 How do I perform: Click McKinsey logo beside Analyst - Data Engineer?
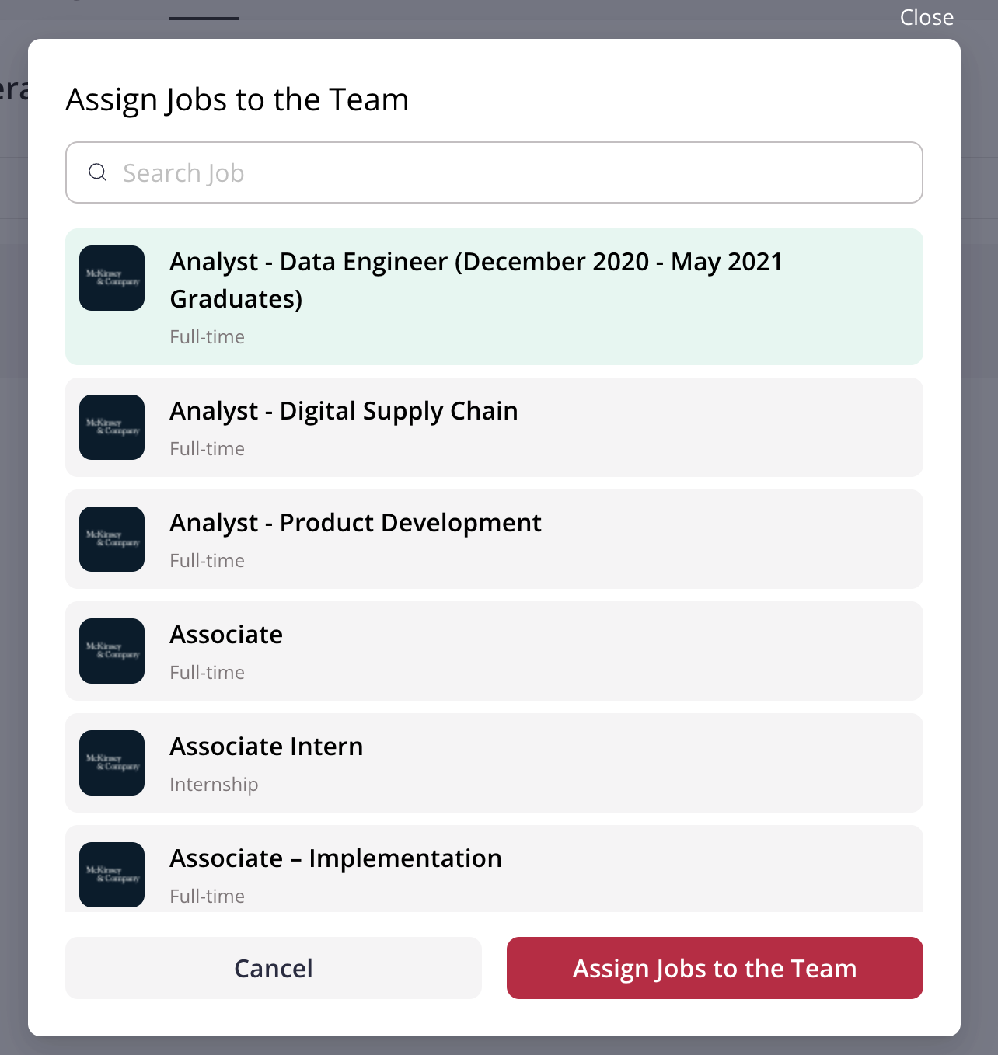coord(112,278)
